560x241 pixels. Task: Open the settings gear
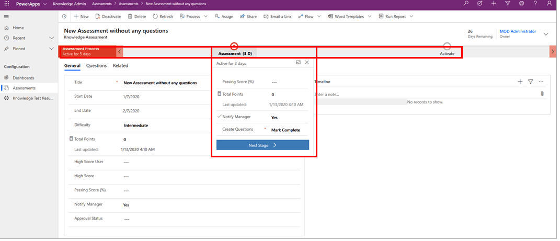tap(521, 4)
